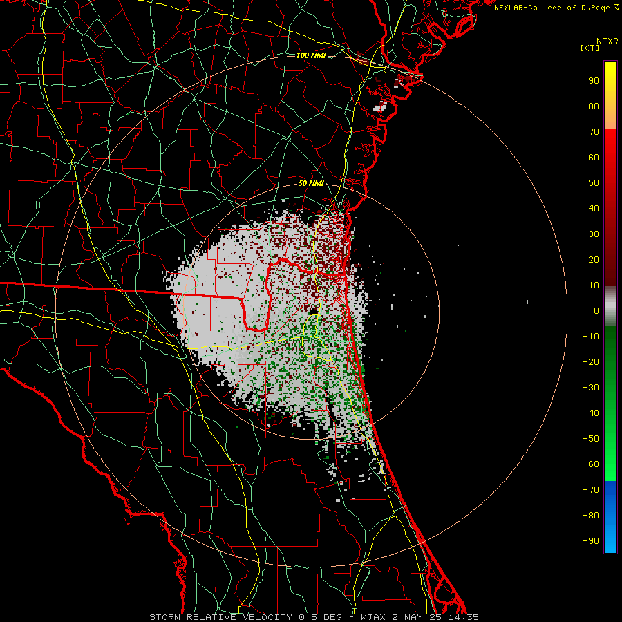Viewport: 622px width, 622px height.
Task: Click the positive 70 scale value
Action: 594,132
